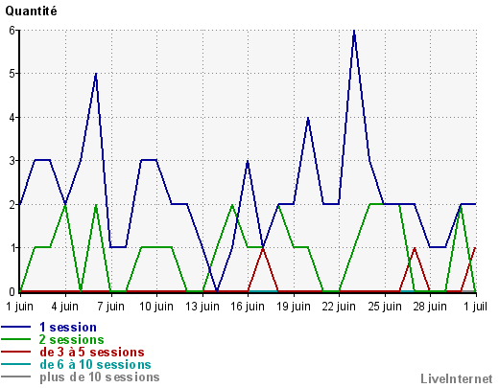Click the blue peak at value 5
The image size is (499, 388).
pos(96,75)
